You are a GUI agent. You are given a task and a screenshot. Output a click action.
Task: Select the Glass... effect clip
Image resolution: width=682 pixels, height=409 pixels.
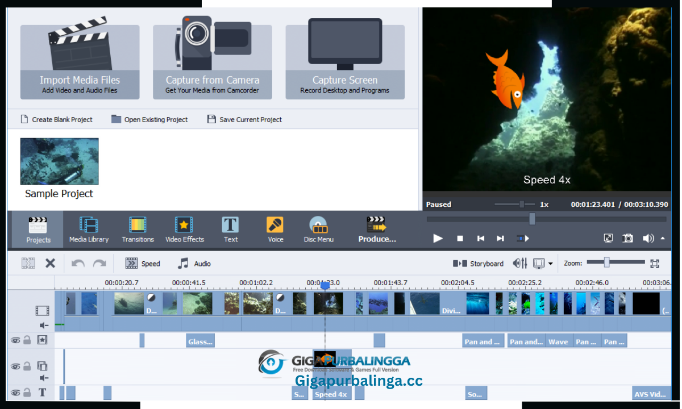point(200,341)
